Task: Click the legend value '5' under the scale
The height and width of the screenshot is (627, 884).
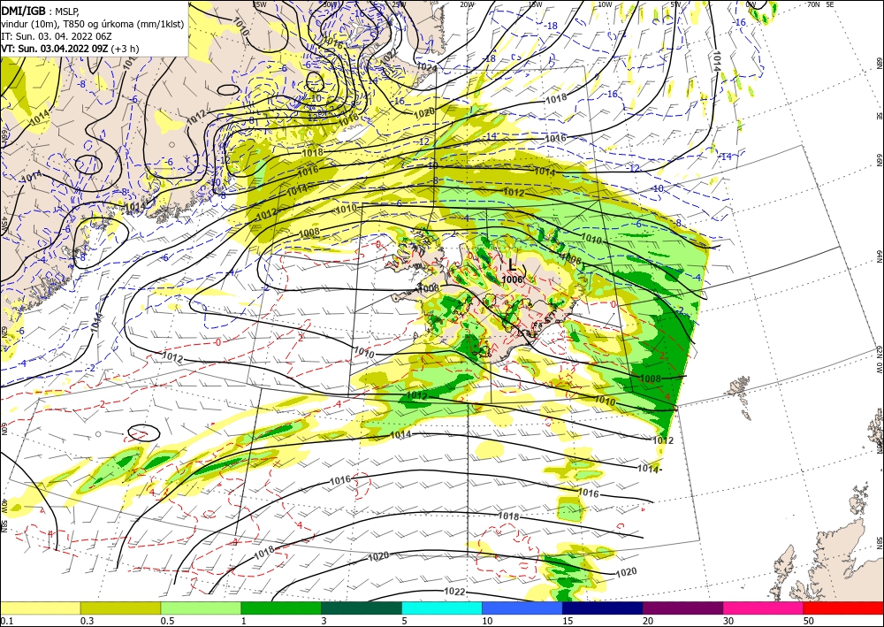Action: (x=405, y=621)
